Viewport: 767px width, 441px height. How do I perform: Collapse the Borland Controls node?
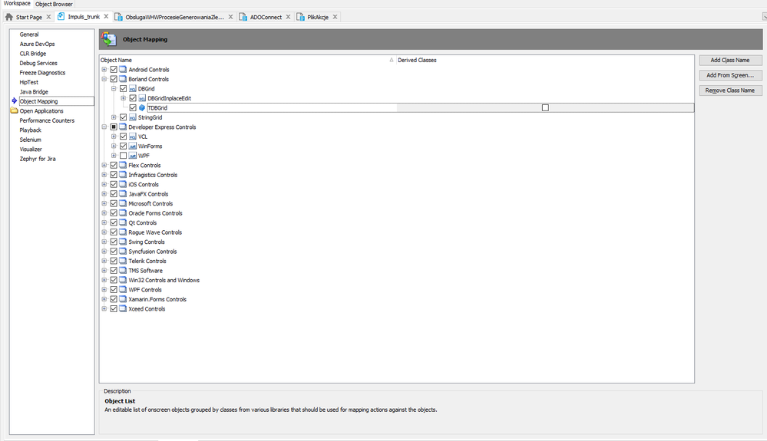tap(104, 79)
